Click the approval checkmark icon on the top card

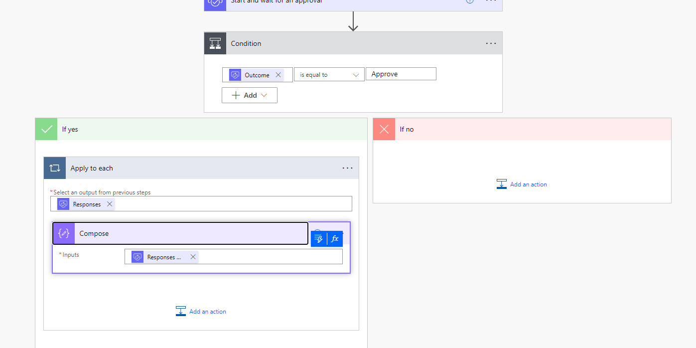pos(215,3)
